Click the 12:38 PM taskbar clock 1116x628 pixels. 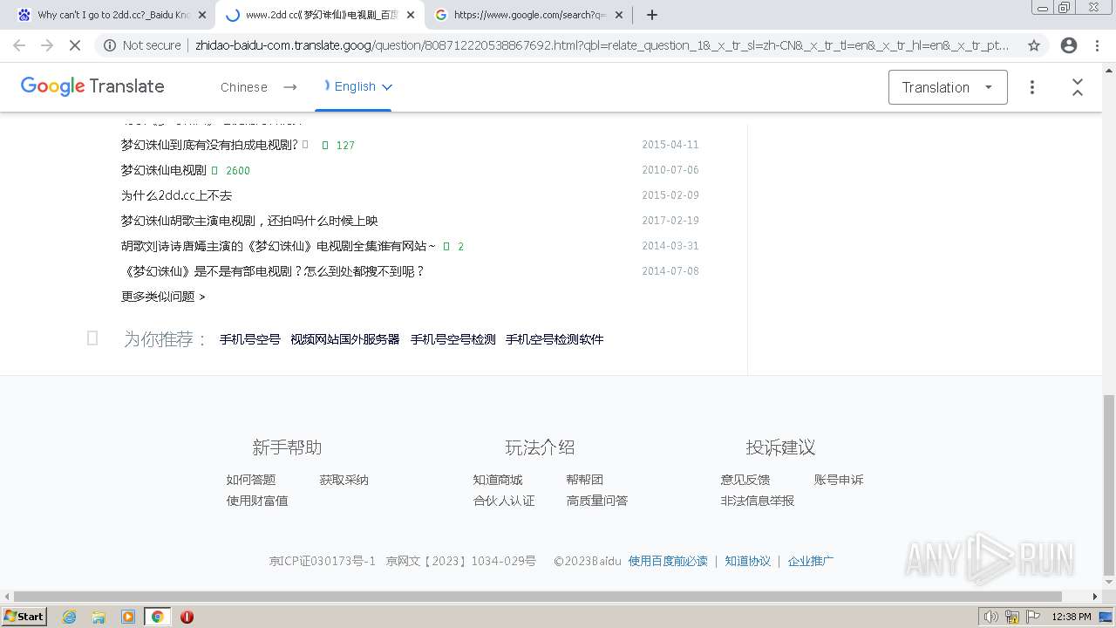click(x=1072, y=617)
